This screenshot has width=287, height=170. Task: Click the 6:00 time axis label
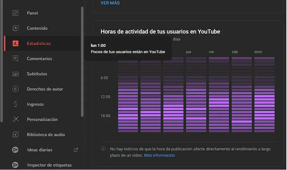coord(104,78)
